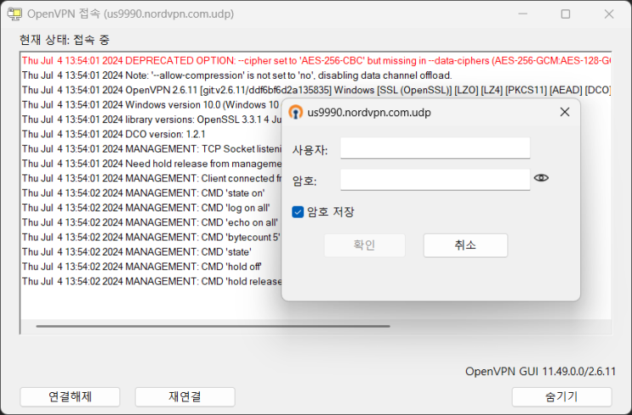Select the OpenVPN 2.6.11 version log line
632x415 pixels.
(x=316, y=90)
